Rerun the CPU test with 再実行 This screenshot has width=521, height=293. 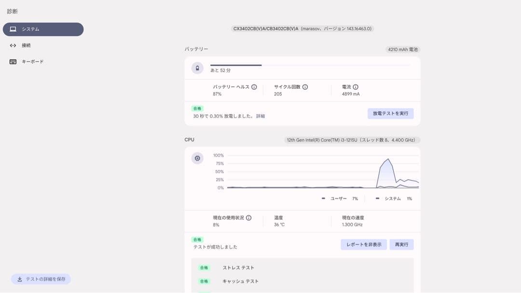(401, 244)
